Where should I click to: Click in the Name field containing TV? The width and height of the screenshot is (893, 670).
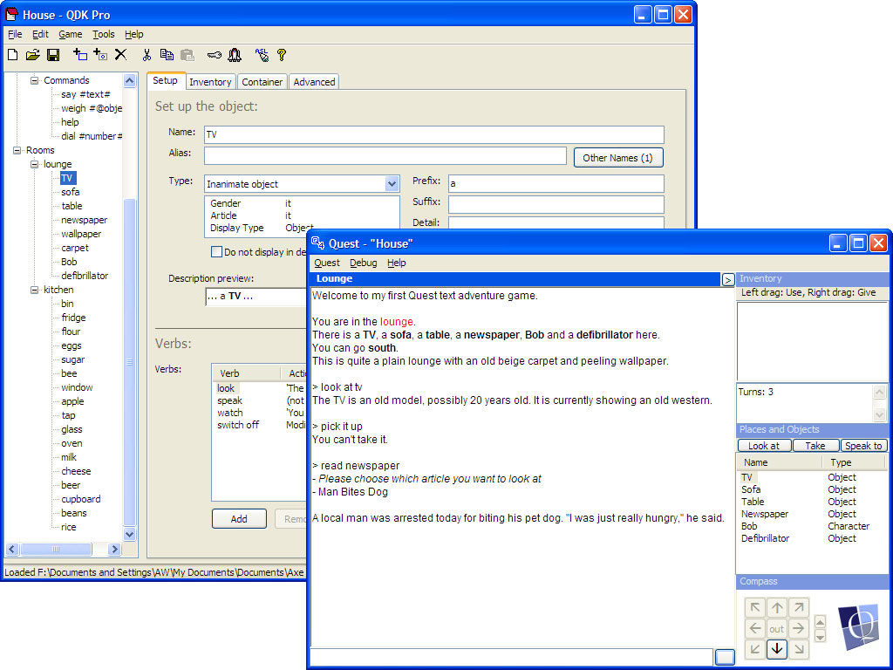(434, 134)
